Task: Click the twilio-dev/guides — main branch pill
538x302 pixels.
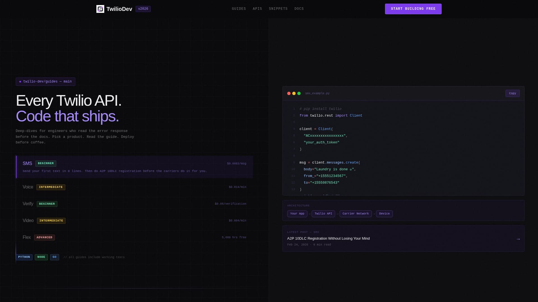Action: (x=45, y=82)
